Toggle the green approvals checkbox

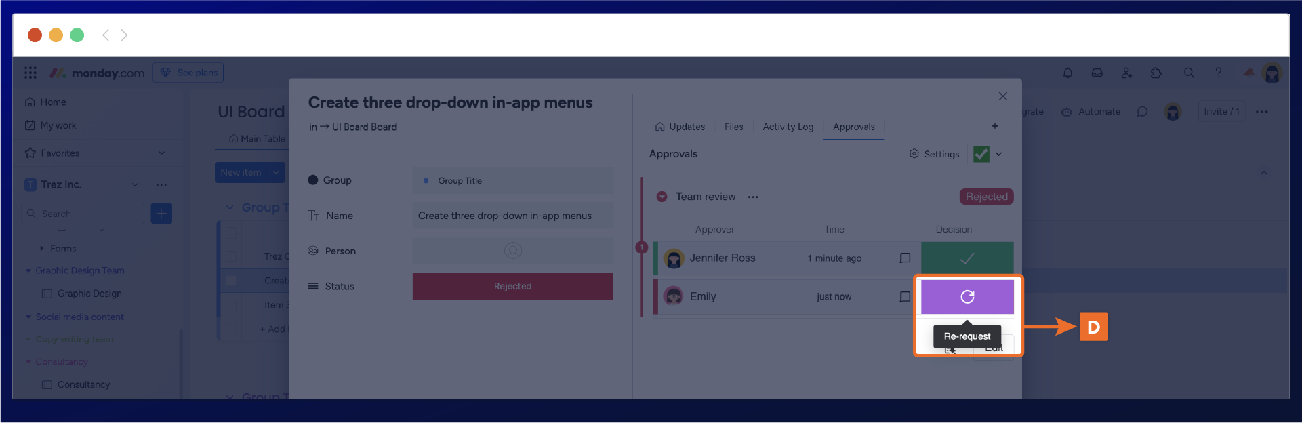pos(981,155)
